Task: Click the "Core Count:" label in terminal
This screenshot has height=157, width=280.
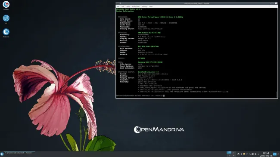Action: tap(125, 19)
